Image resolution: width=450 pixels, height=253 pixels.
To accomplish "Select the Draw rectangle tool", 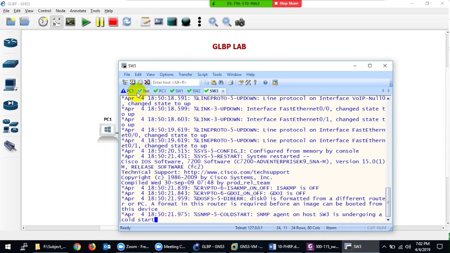I will (x=172, y=22).
